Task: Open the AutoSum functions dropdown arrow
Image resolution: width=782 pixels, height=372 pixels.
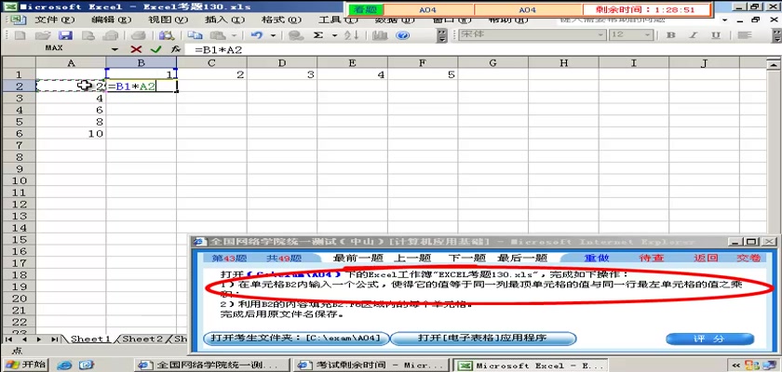Action: pyautogui.click(x=334, y=35)
